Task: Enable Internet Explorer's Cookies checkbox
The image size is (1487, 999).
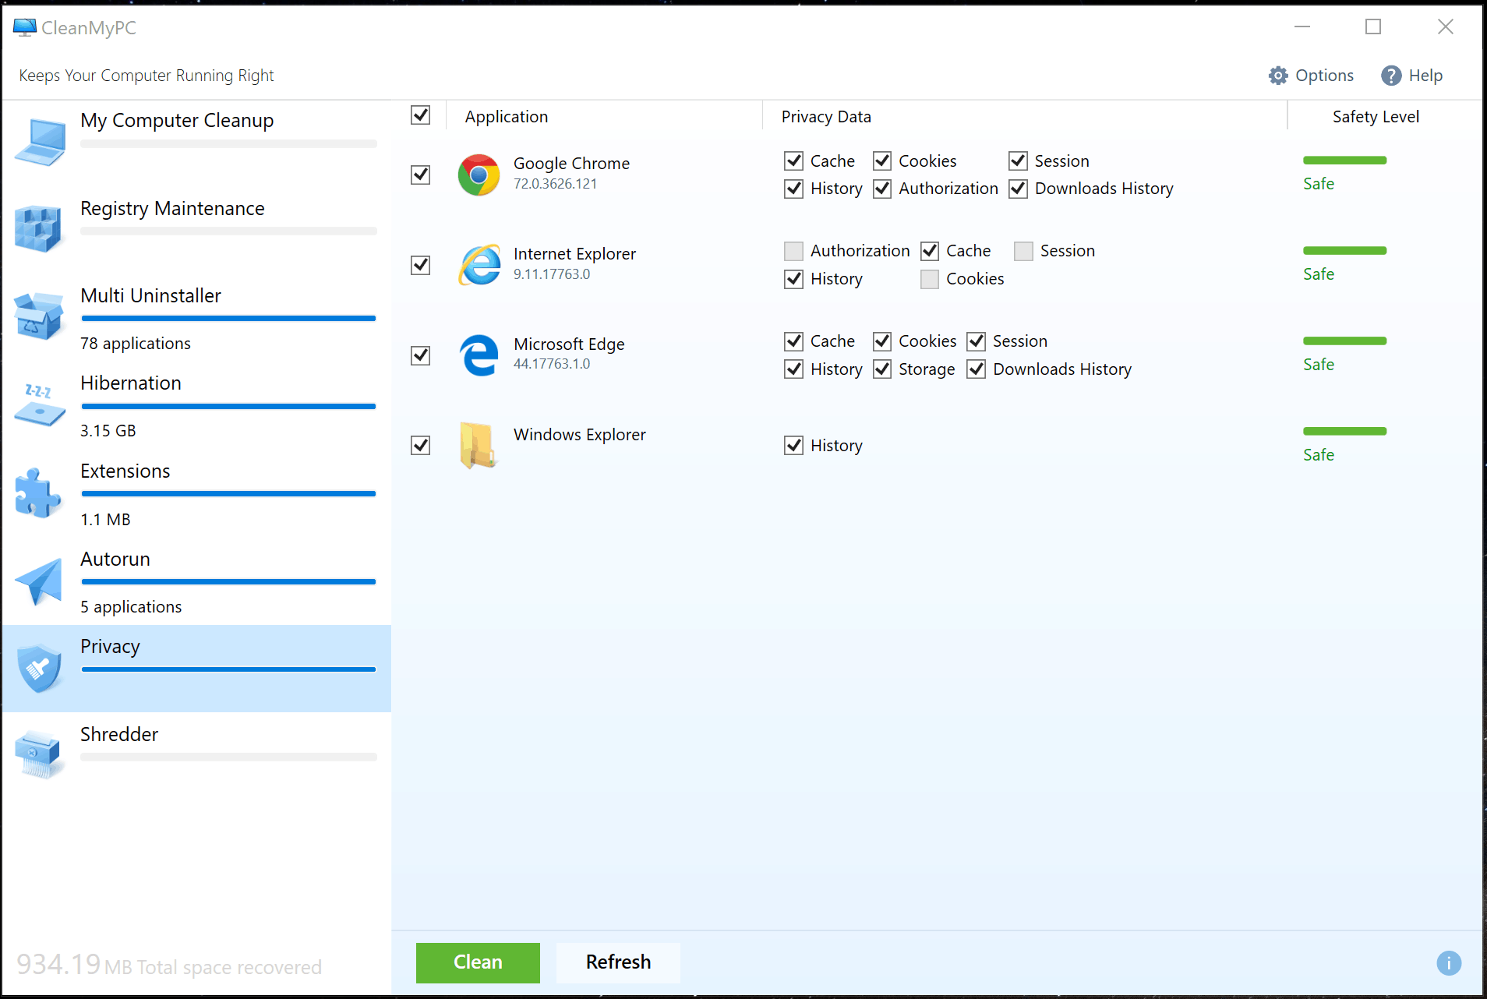Action: (x=930, y=279)
